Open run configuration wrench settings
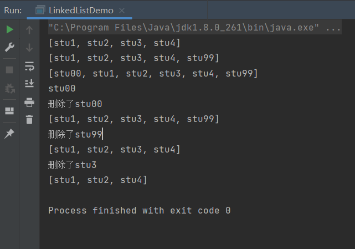The height and width of the screenshot is (249, 355). (x=9, y=48)
